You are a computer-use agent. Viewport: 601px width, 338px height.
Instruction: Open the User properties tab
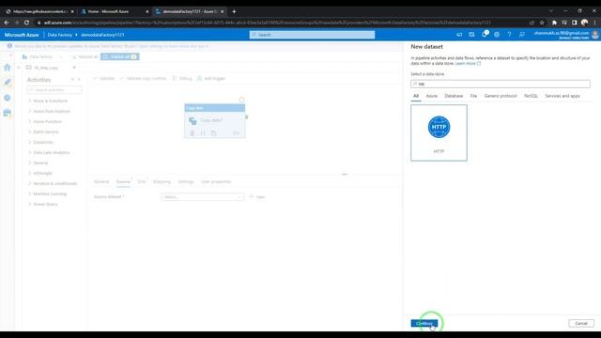tap(216, 181)
